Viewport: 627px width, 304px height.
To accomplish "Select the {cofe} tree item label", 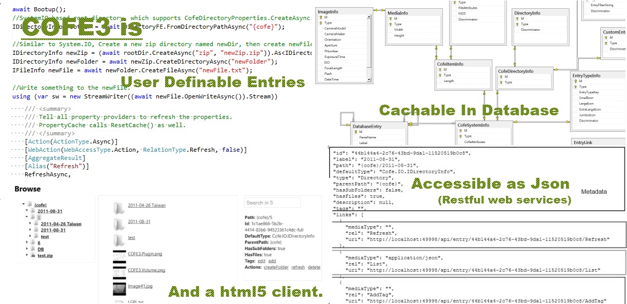I will 41,205.
